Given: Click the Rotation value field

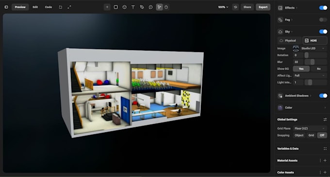Looking at the screenshot, I should (x=298, y=55).
